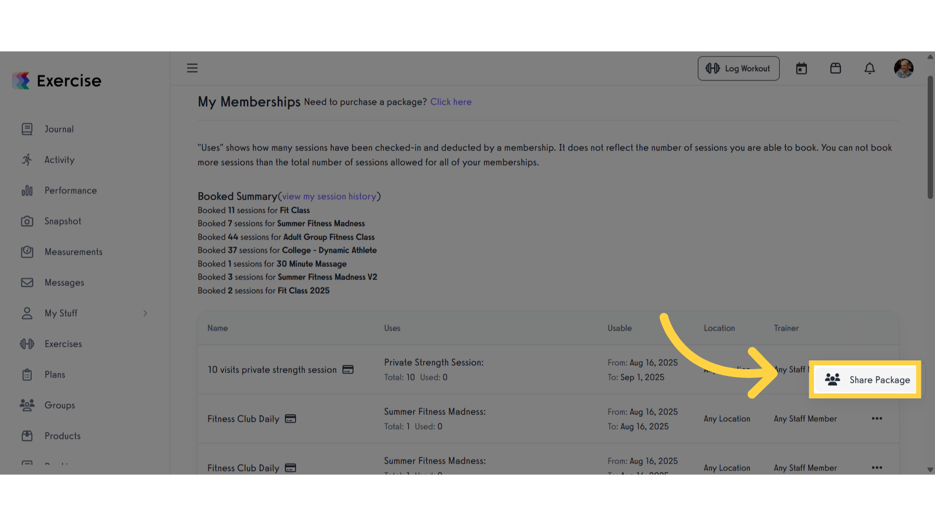The width and height of the screenshot is (935, 526).
Task: Open Messages in the sidebar
Action: (64, 282)
